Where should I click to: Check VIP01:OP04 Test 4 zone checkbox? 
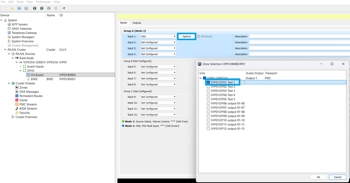click(x=208, y=95)
